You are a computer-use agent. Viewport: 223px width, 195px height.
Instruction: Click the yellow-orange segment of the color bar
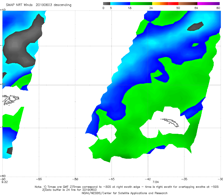click(160, 4)
